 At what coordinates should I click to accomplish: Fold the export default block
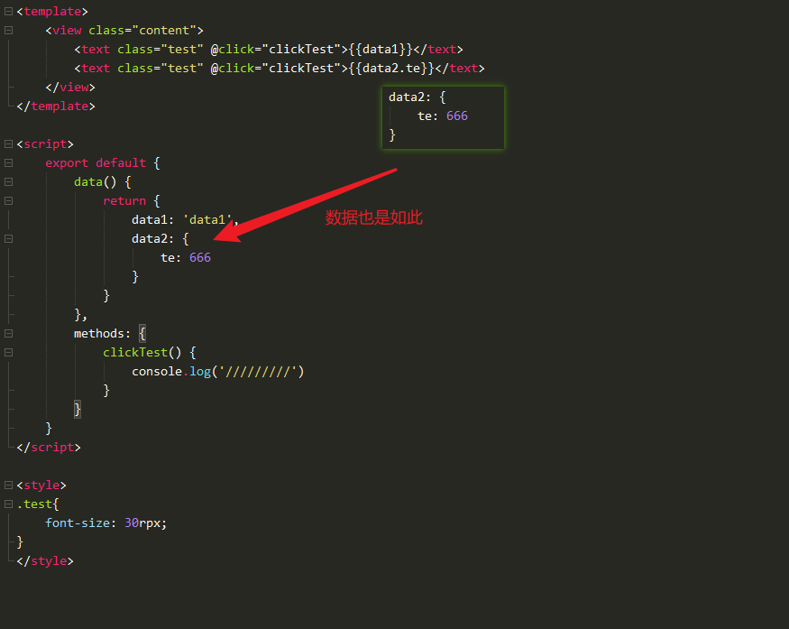(8, 163)
